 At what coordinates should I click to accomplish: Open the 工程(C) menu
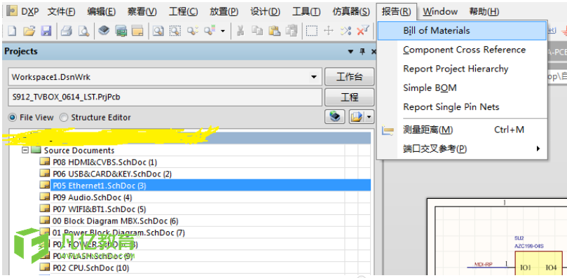(184, 12)
